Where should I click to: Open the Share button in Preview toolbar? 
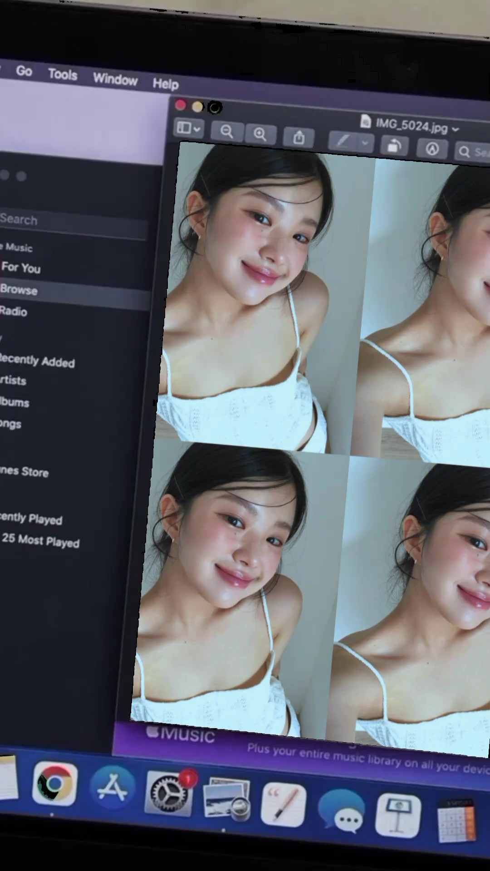(x=299, y=137)
